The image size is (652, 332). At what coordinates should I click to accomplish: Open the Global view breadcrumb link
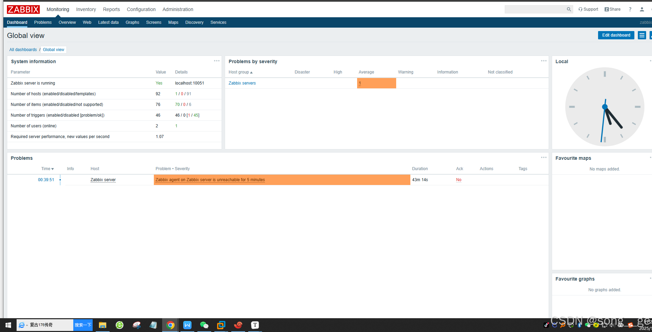coord(54,50)
